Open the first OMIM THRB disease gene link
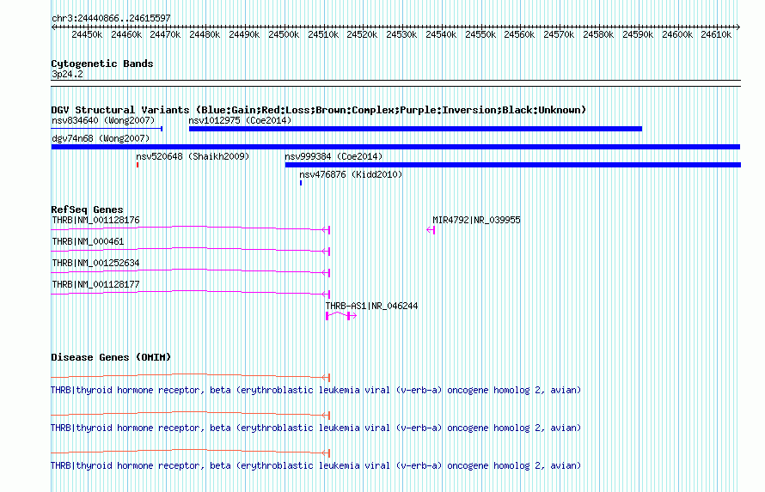The image size is (765, 492). [x=316, y=390]
